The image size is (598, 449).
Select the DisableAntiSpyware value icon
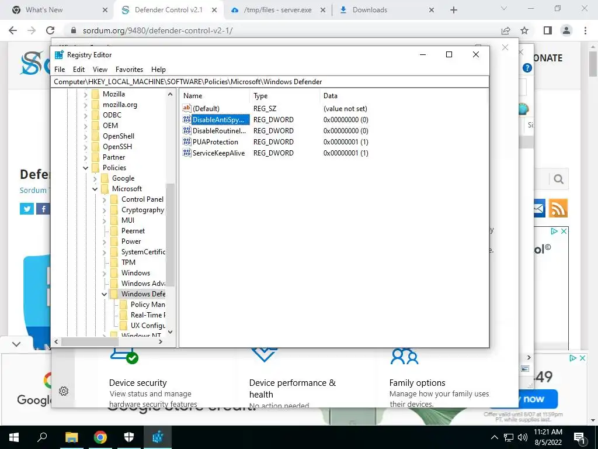pyautogui.click(x=186, y=119)
